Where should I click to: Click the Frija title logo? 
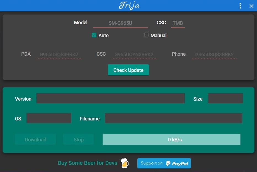pyautogui.click(x=129, y=6)
